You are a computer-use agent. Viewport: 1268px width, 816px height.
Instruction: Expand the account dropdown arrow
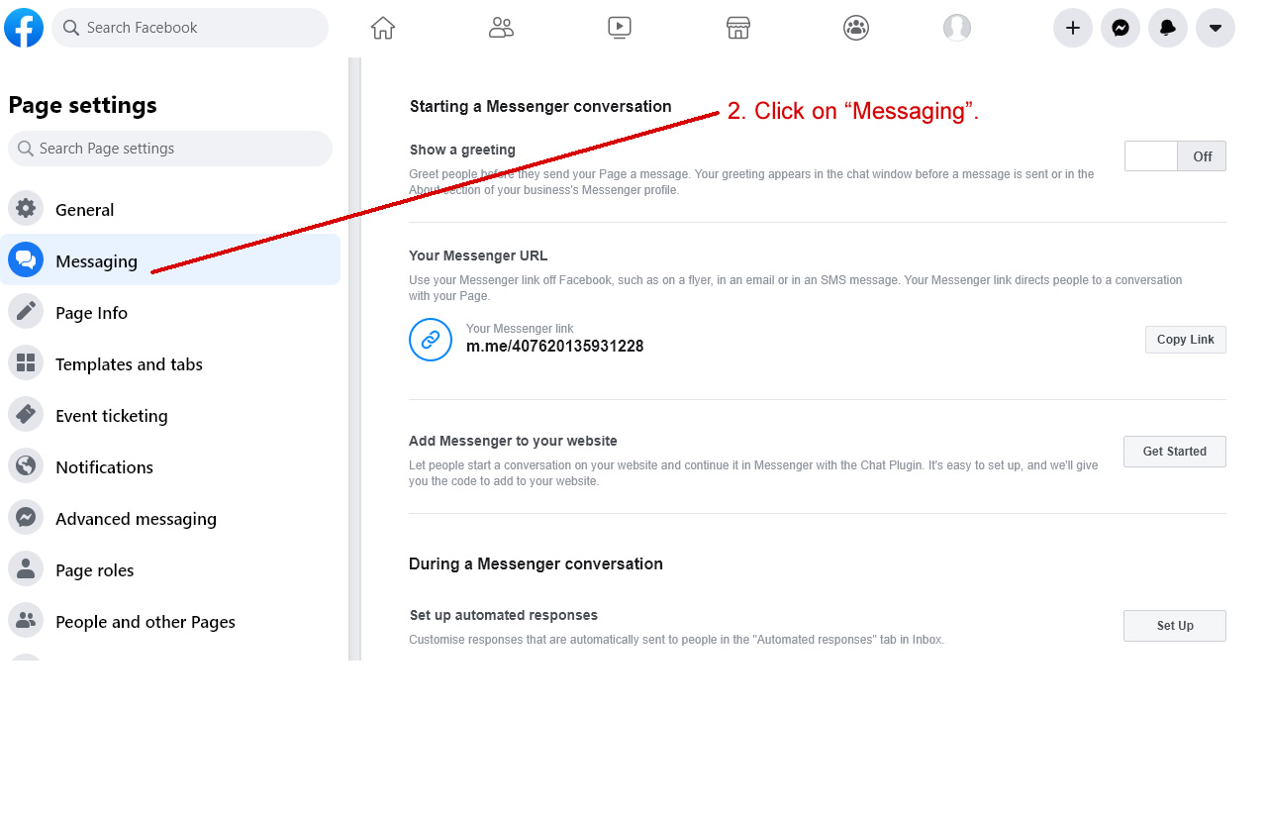point(1216,28)
